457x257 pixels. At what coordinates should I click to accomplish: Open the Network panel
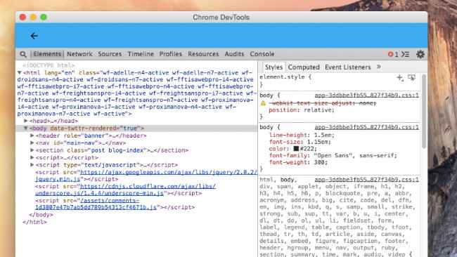(x=79, y=54)
